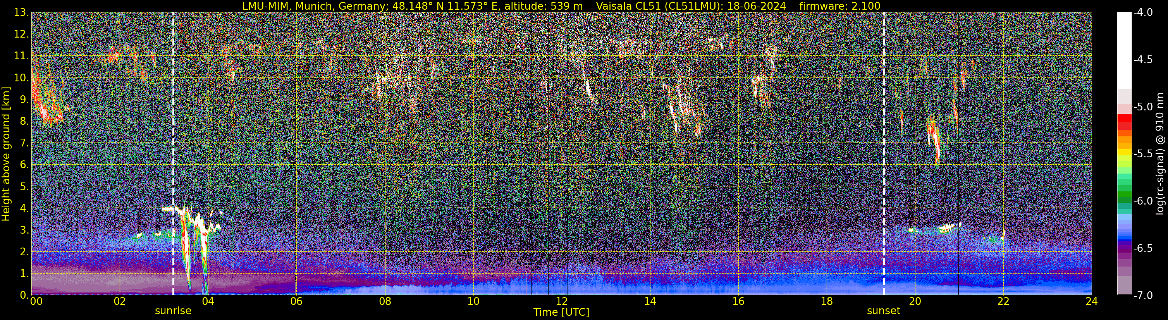Click the time axis tick '04'

208,301
